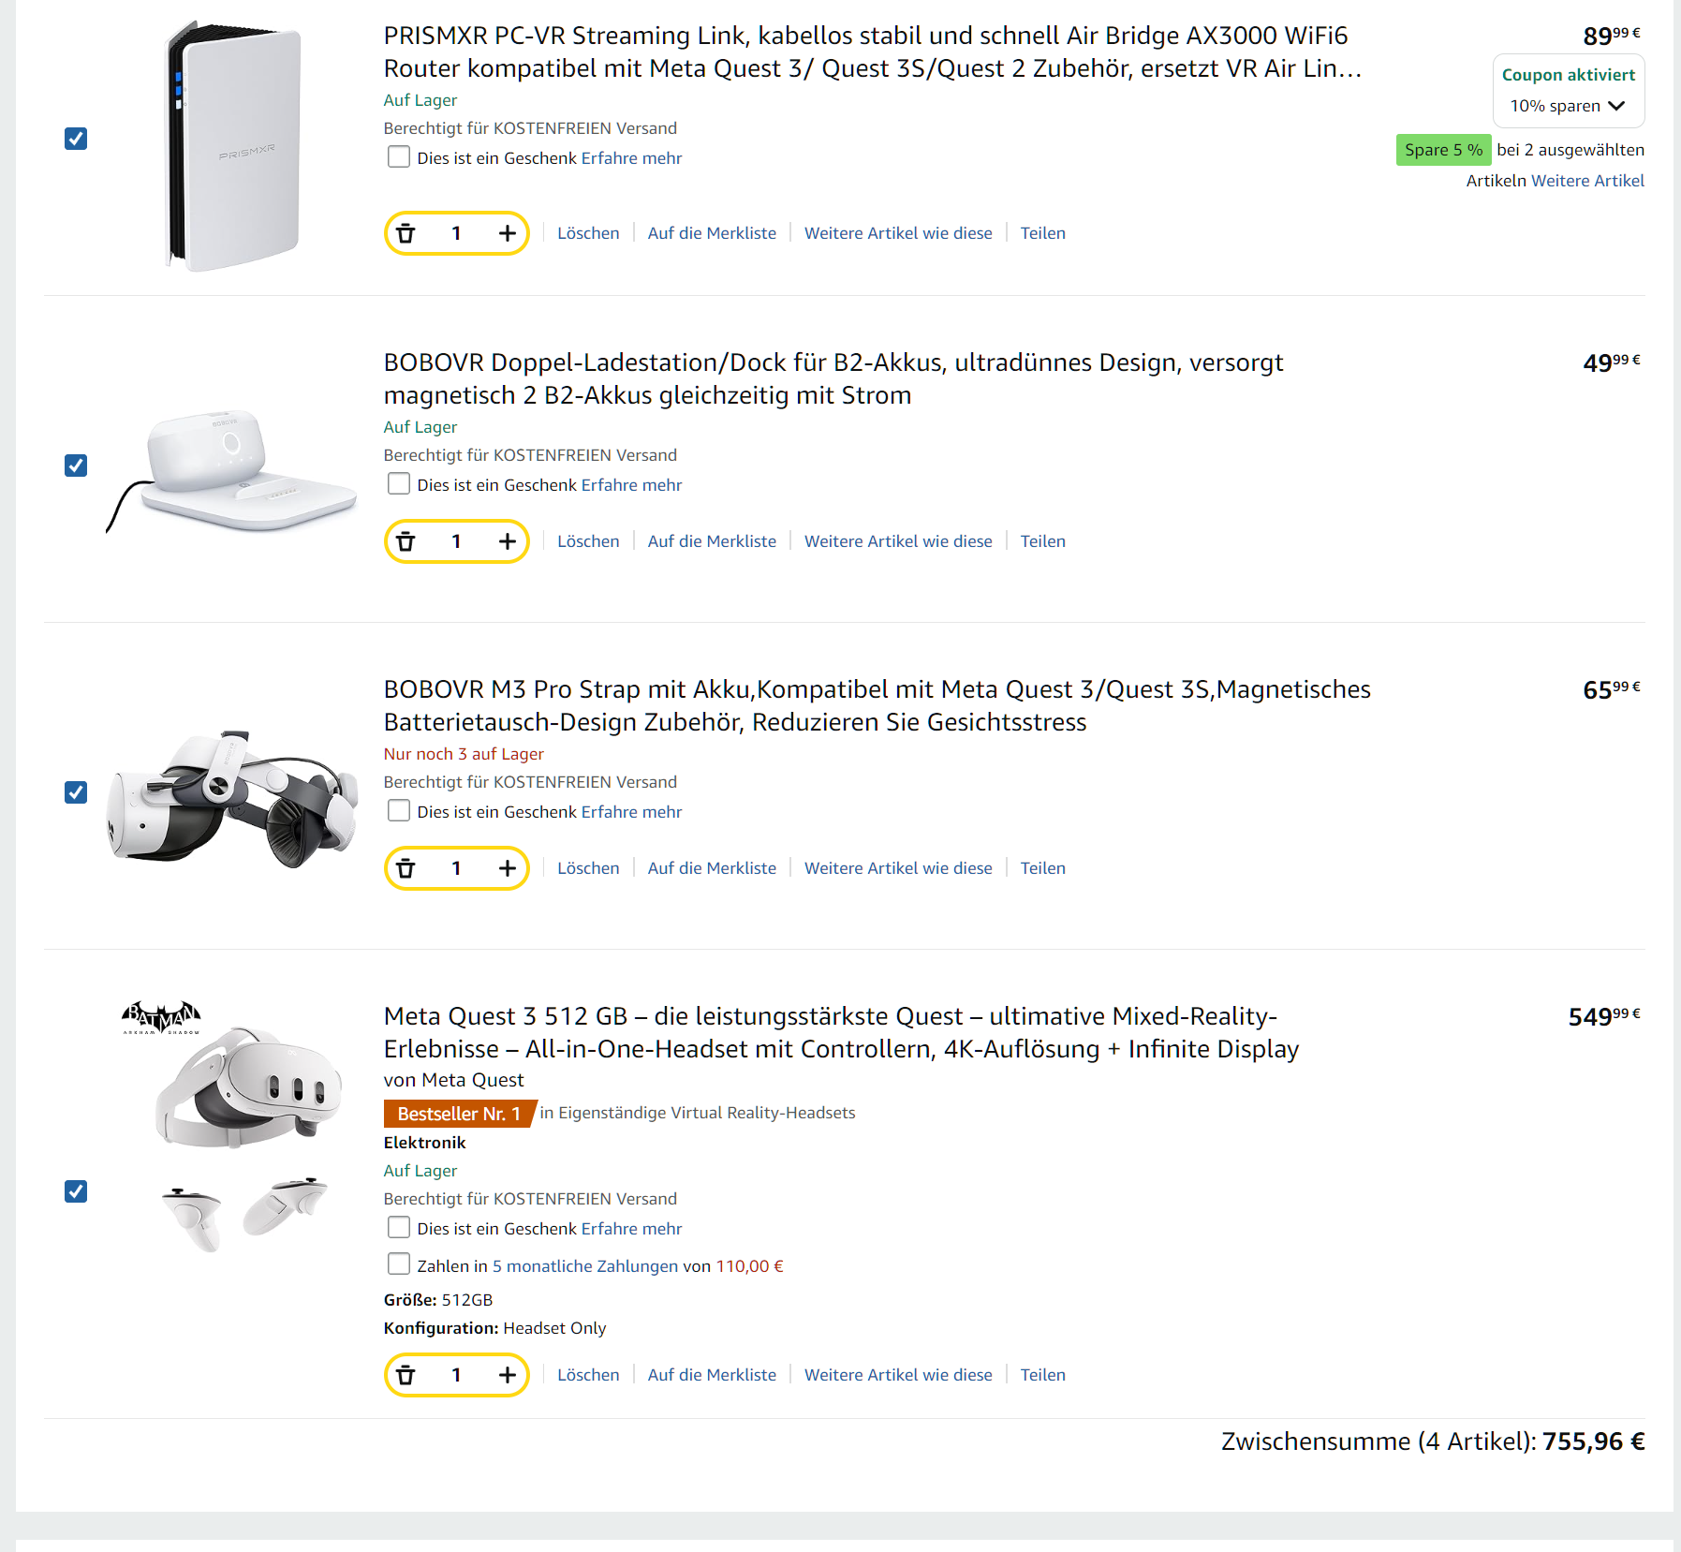Viewport: 1681px width, 1552px height.
Task: Open Weitere Artikel link beside Spare 5 %
Action: [x=1587, y=181]
